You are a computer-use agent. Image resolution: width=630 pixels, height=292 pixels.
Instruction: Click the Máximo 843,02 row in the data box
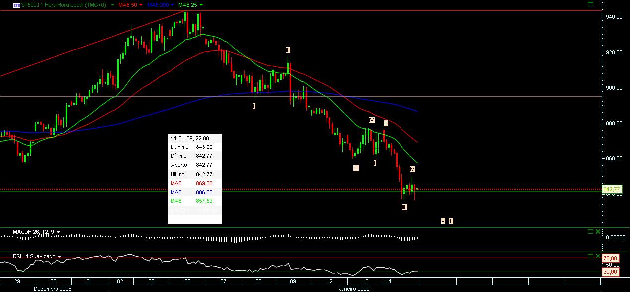pyautogui.click(x=194, y=147)
